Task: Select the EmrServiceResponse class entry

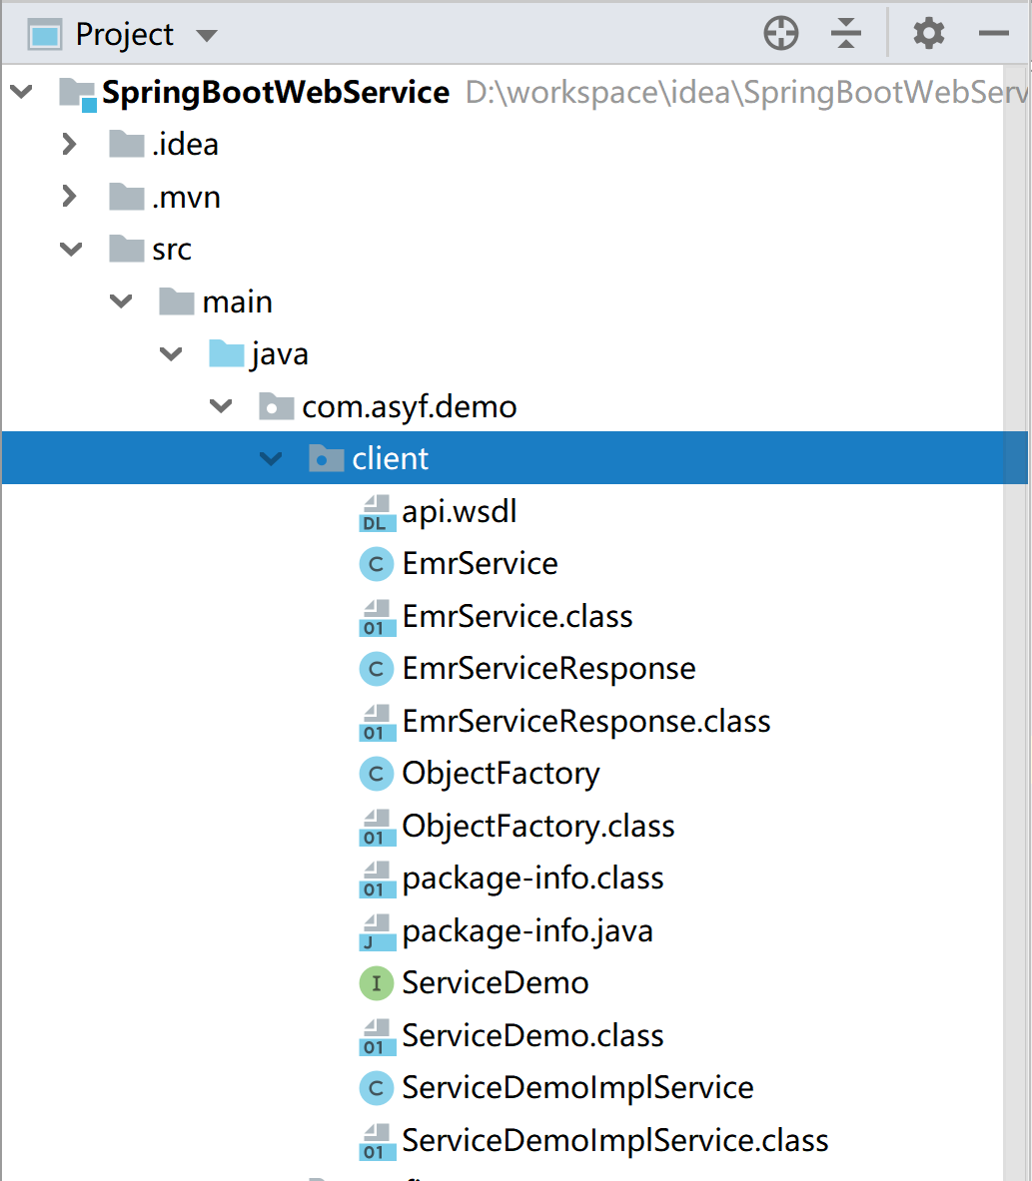Action: pyautogui.click(x=547, y=668)
